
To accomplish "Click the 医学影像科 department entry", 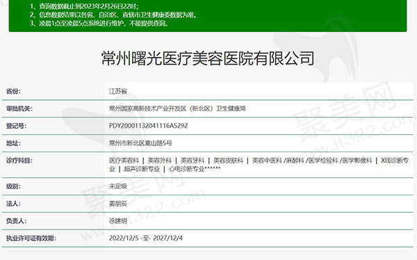I will 357,161.
